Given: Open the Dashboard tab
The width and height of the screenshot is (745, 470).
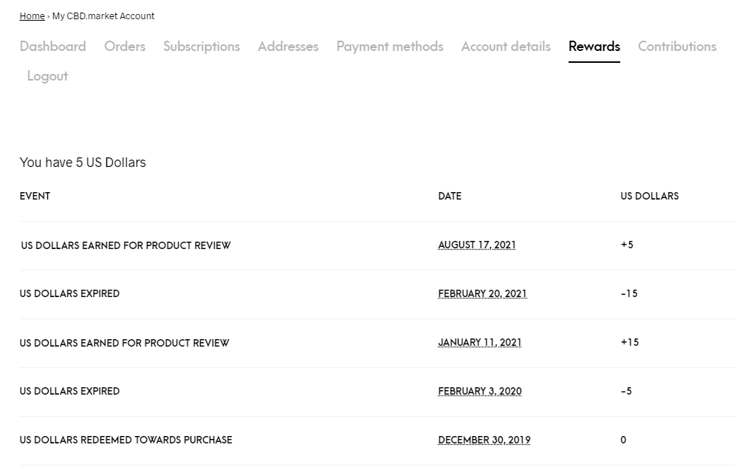Looking at the screenshot, I should 52,47.
